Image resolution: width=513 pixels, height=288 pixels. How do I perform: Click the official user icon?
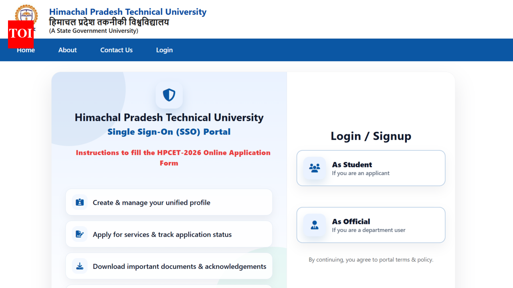click(x=315, y=225)
